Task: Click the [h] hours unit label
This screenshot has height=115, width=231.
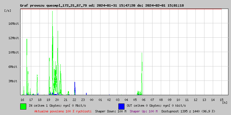Action: pos(225,102)
